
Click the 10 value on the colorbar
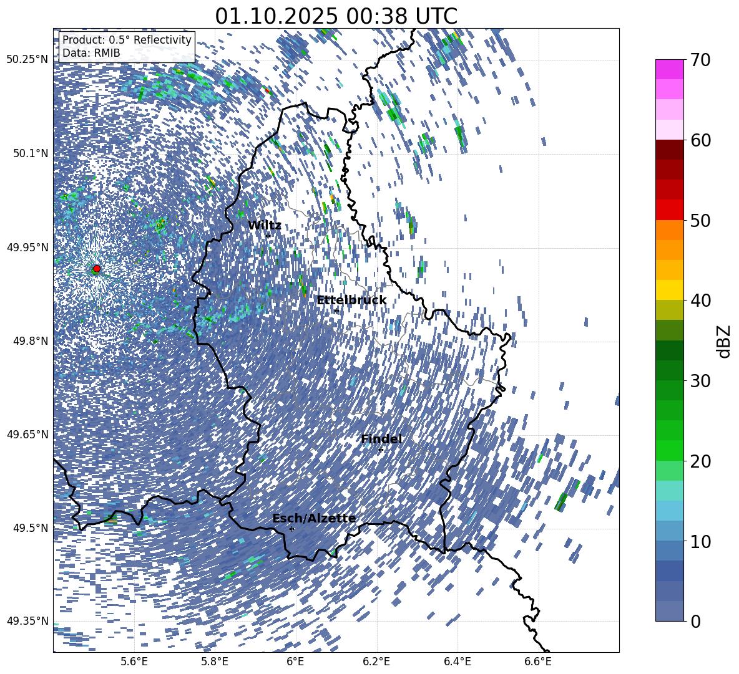[x=700, y=542]
